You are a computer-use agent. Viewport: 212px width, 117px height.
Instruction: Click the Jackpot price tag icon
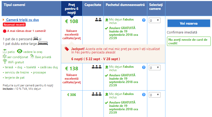tap(67, 49)
